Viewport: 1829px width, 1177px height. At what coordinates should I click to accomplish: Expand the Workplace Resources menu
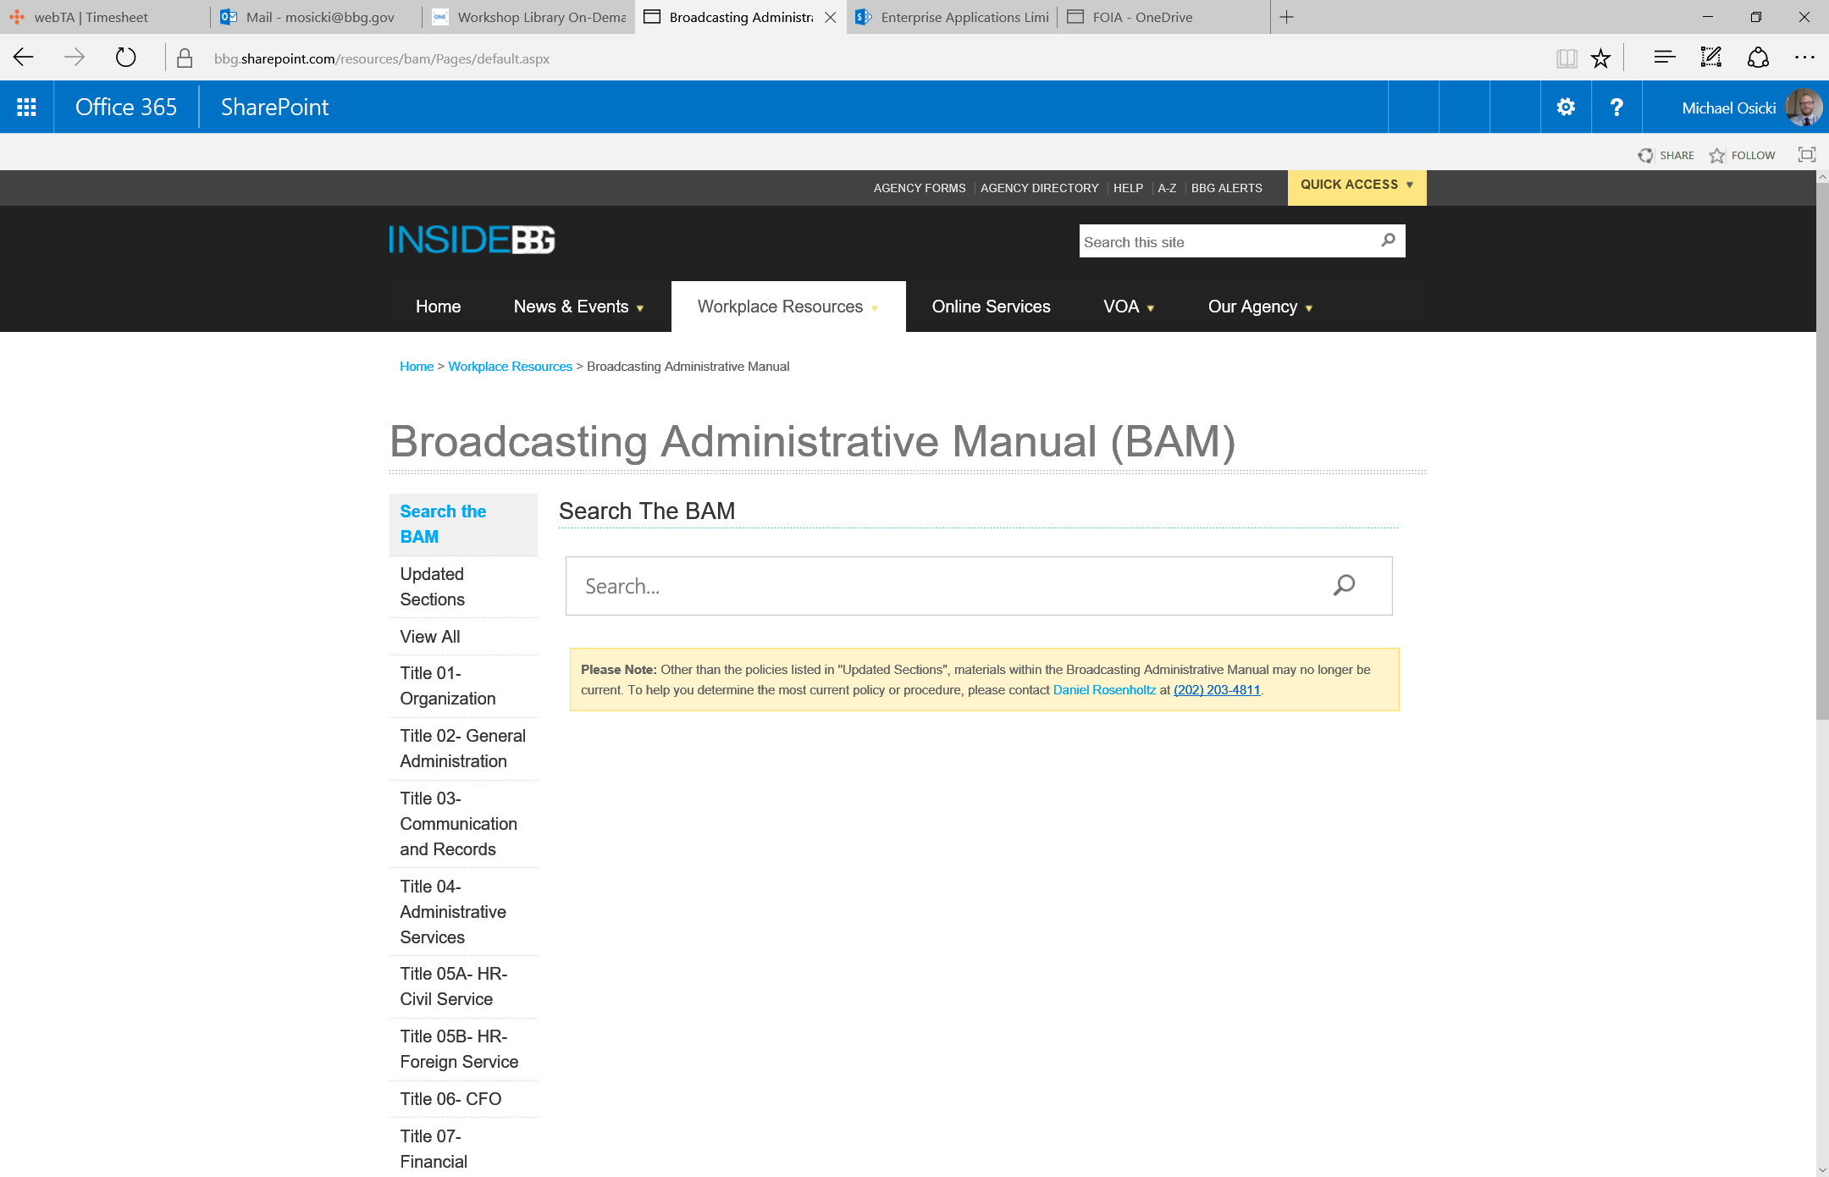tap(788, 307)
